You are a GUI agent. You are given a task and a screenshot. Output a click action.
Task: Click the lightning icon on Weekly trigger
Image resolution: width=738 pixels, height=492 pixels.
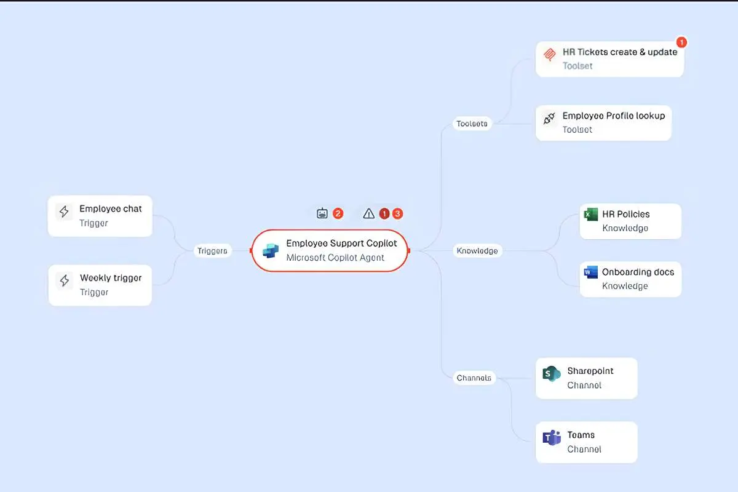(64, 281)
